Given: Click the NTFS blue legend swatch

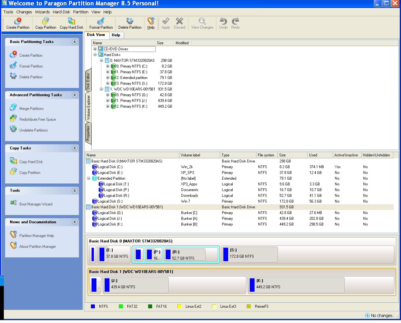Looking at the screenshot, I should [x=93, y=306].
